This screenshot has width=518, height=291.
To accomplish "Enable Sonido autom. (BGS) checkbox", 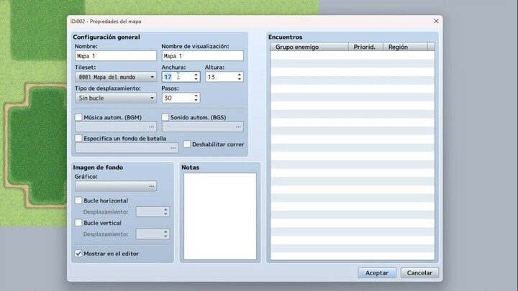I will (165, 117).
